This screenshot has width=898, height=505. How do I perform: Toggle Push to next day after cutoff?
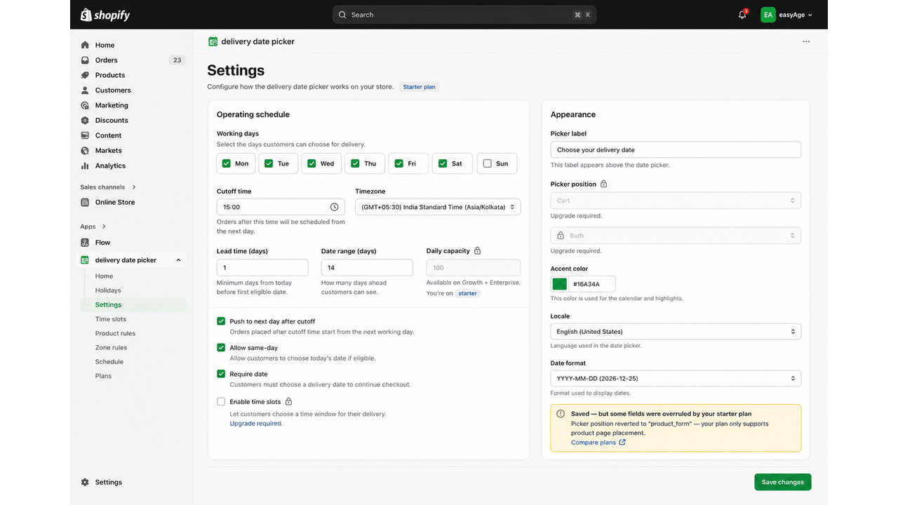point(221,321)
